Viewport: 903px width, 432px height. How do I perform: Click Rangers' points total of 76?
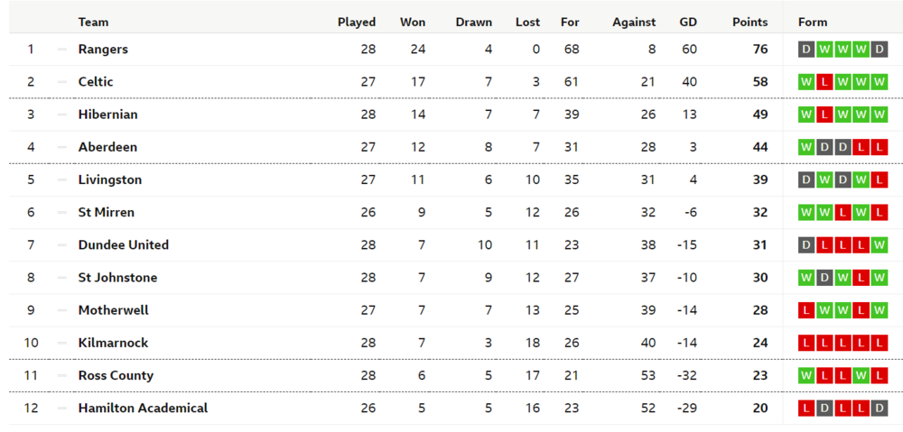pos(759,50)
